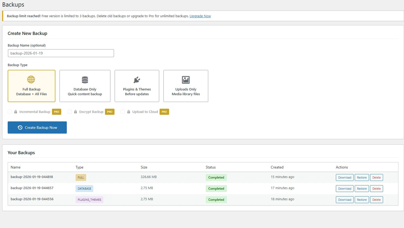The height and width of the screenshot is (228, 404).
Task: Delete the FULL backup entry
Action: tap(376, 177)
